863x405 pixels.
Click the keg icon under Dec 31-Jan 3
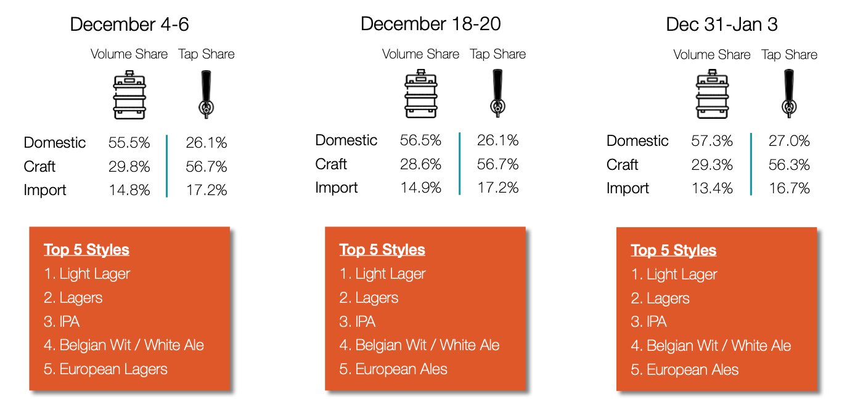coord(712,94)
